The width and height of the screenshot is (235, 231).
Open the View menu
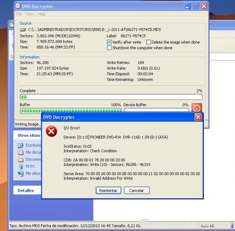[30, 14]
